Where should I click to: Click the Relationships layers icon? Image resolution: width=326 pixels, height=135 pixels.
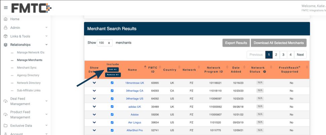5,45
